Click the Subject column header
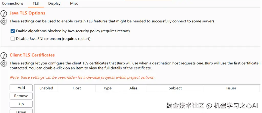This screenshot has width=262, height=113. 175,88
